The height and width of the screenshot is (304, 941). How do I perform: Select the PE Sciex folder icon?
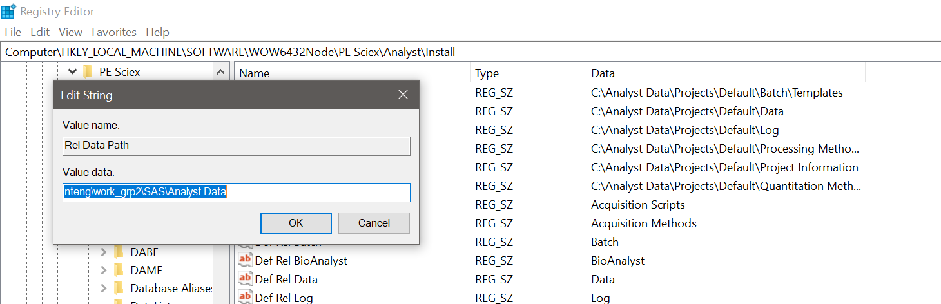(x=88, y=71)
